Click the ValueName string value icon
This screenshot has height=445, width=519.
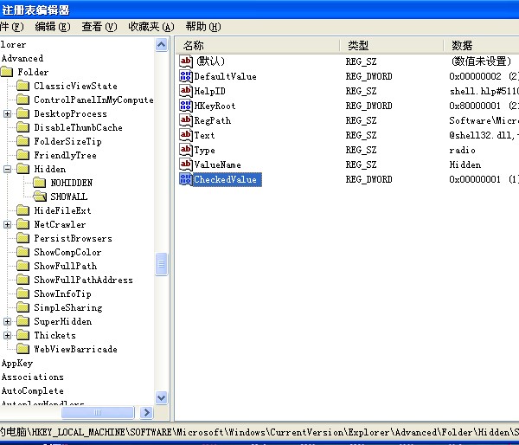pos(186,164)
